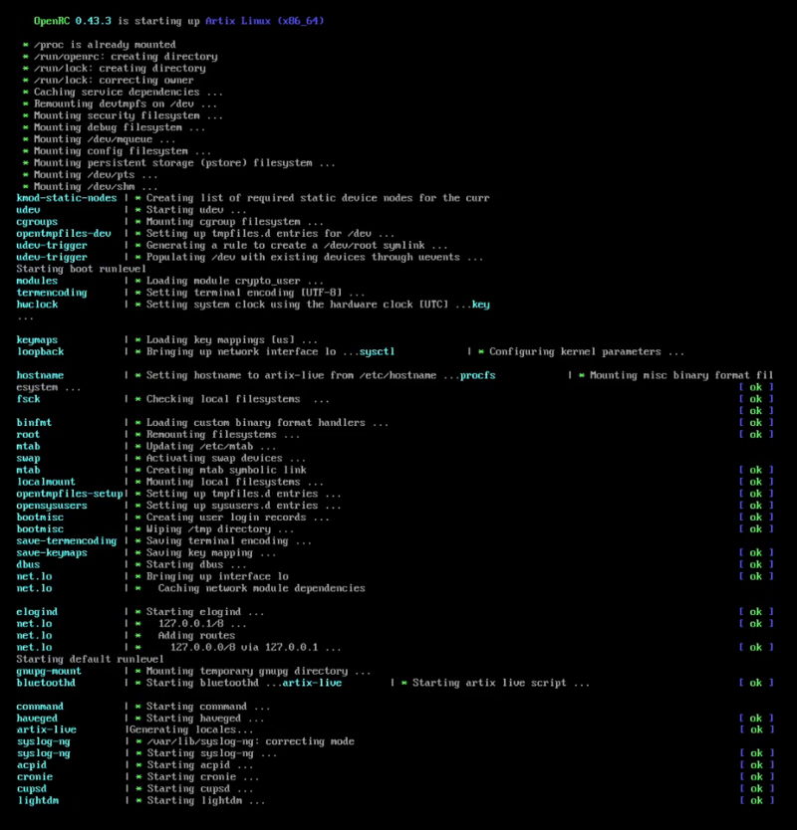The image size is (797, 830).
Task: Click the '[ ok ]' status on fsck row
Action: [756, 399]
